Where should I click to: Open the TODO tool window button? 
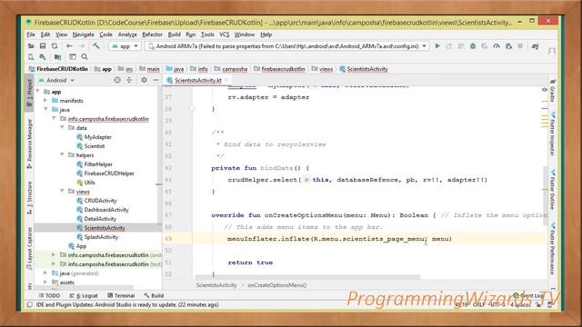coord(49,295)
